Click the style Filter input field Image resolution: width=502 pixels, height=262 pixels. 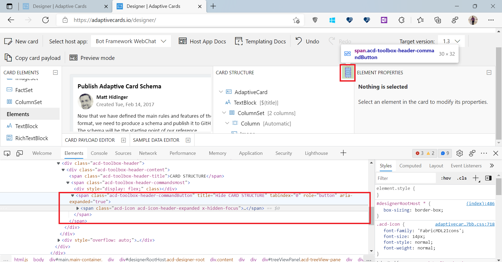pyautogui.click(x=405, y=178)
